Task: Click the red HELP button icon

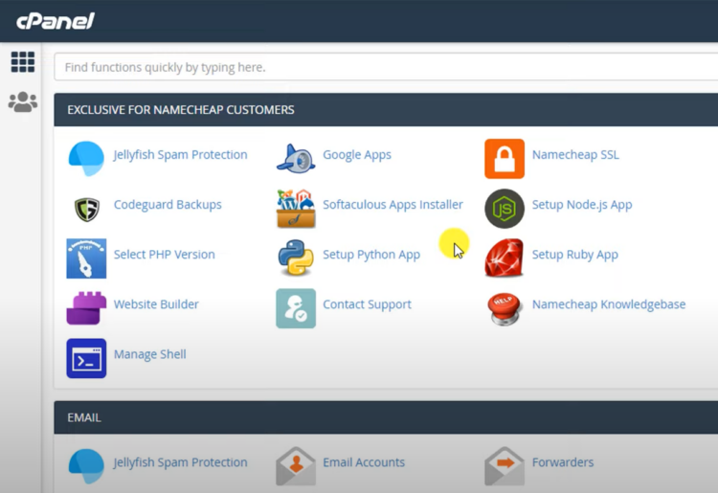Action: (x=505, y=309)
